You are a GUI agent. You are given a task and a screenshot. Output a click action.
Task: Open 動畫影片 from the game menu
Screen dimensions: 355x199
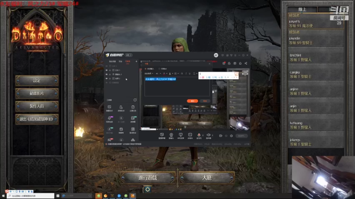tap(37, 93)
